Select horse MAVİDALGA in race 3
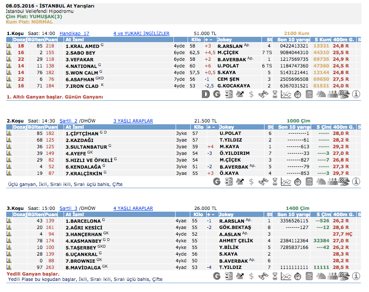The width and height of the screenshot is (369, 292). click(83, 267)
